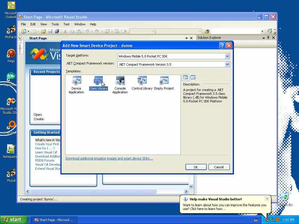299x224 pixels.
Task: Click the MSDN Forums link
Action: coord(45,160)
